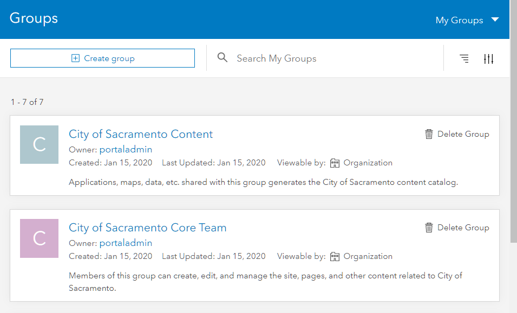517x313 pixels.
Task: Click the Organization building icon on the Core Team row
Action: 335,256
